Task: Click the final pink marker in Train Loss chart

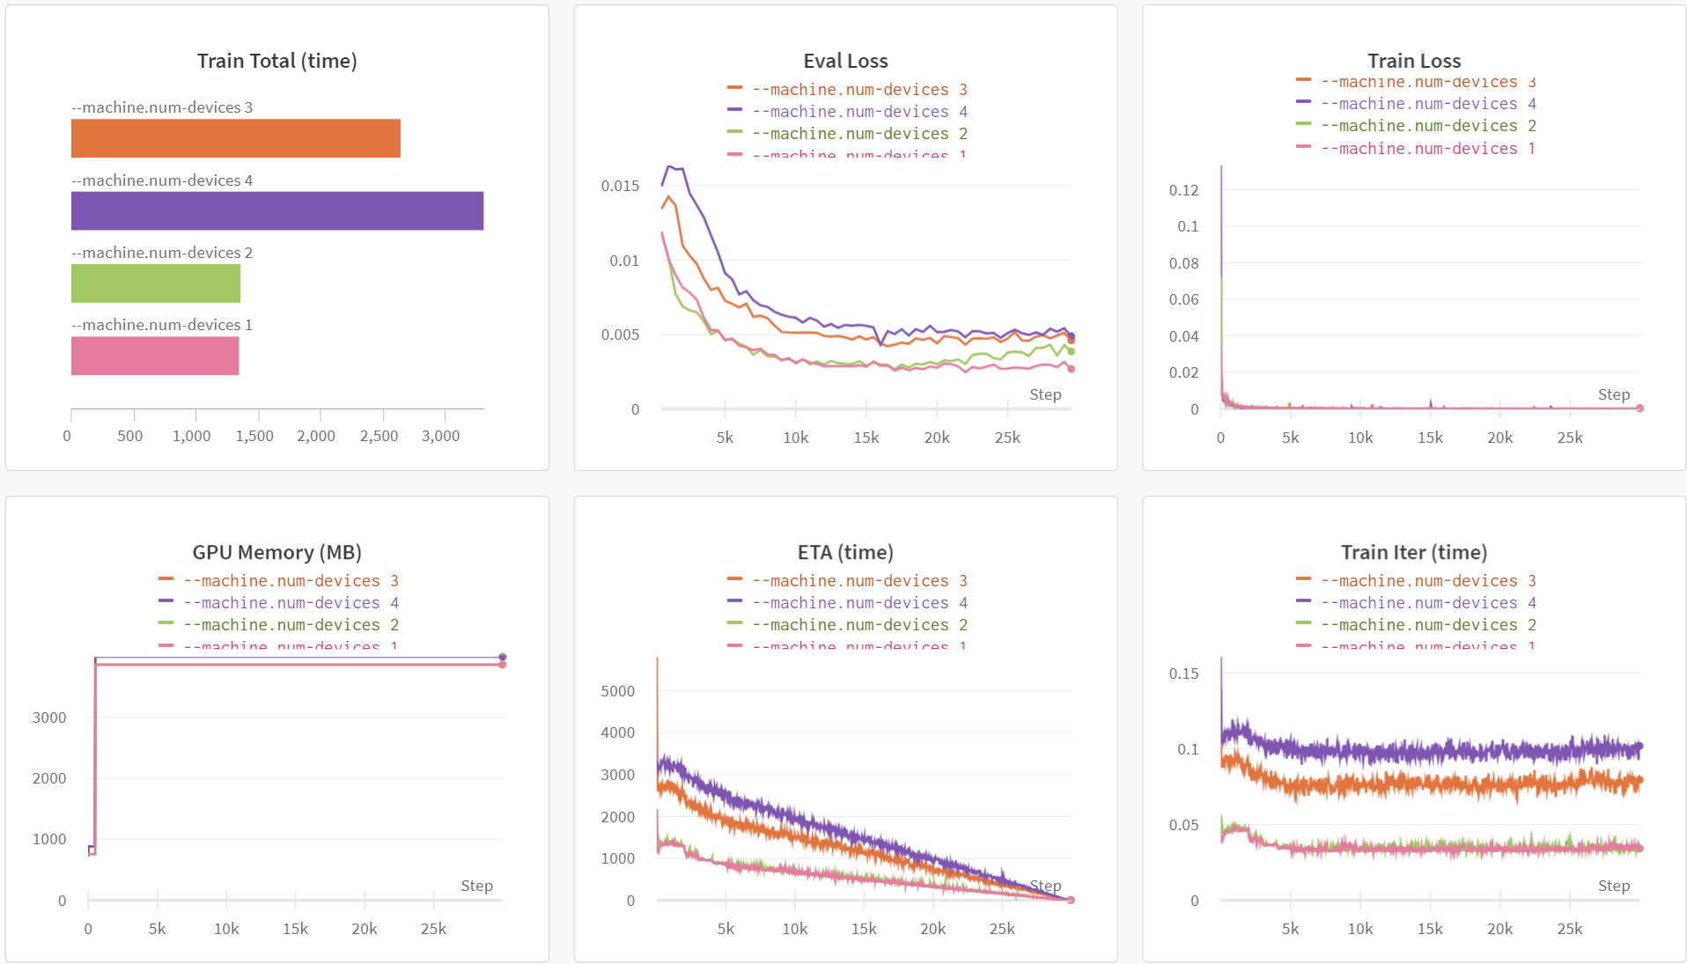Action: coord(1639,408)
